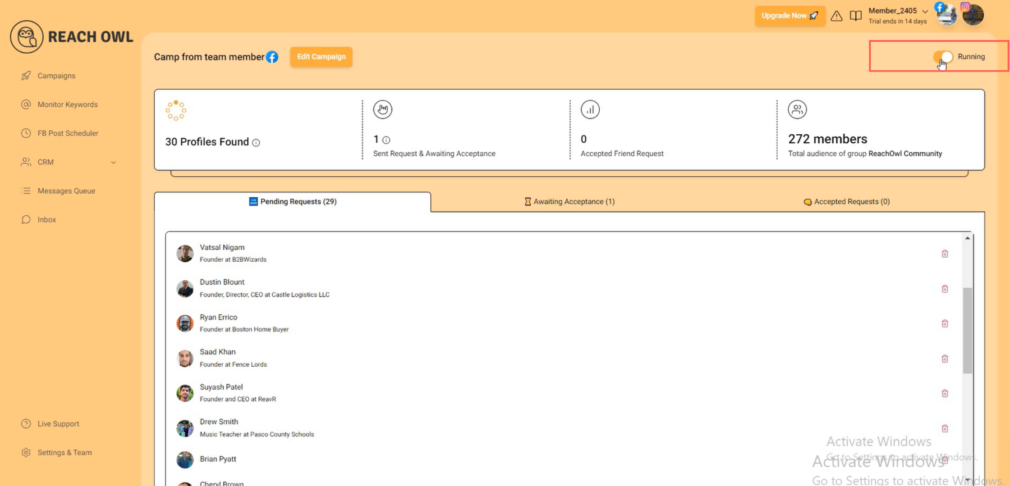Click the '30 Profiles Found' text
1010x486 pixels.
(x=207, y=142)
